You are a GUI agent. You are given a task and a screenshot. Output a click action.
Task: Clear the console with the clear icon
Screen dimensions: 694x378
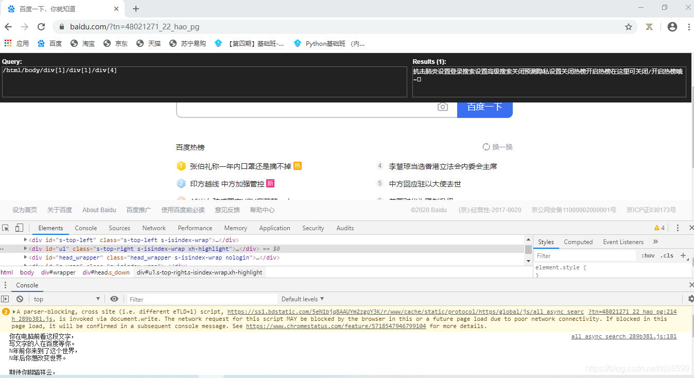coord(20,299)
